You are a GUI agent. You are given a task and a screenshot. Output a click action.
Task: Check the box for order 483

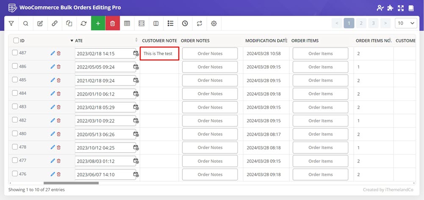(x=14, y=106)
